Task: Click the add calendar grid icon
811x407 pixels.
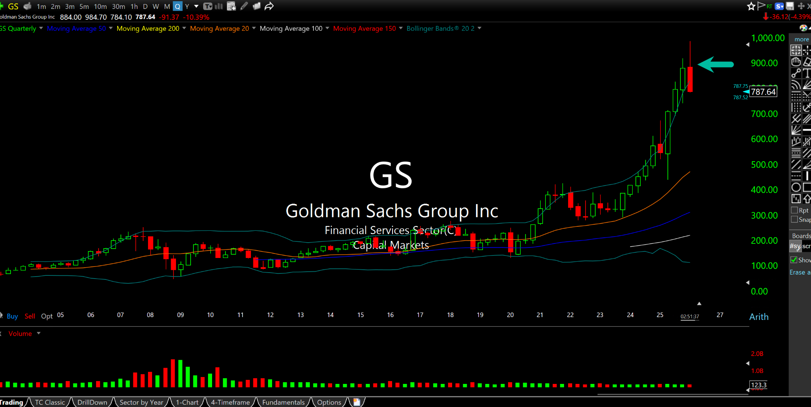Action: point(231,6)
